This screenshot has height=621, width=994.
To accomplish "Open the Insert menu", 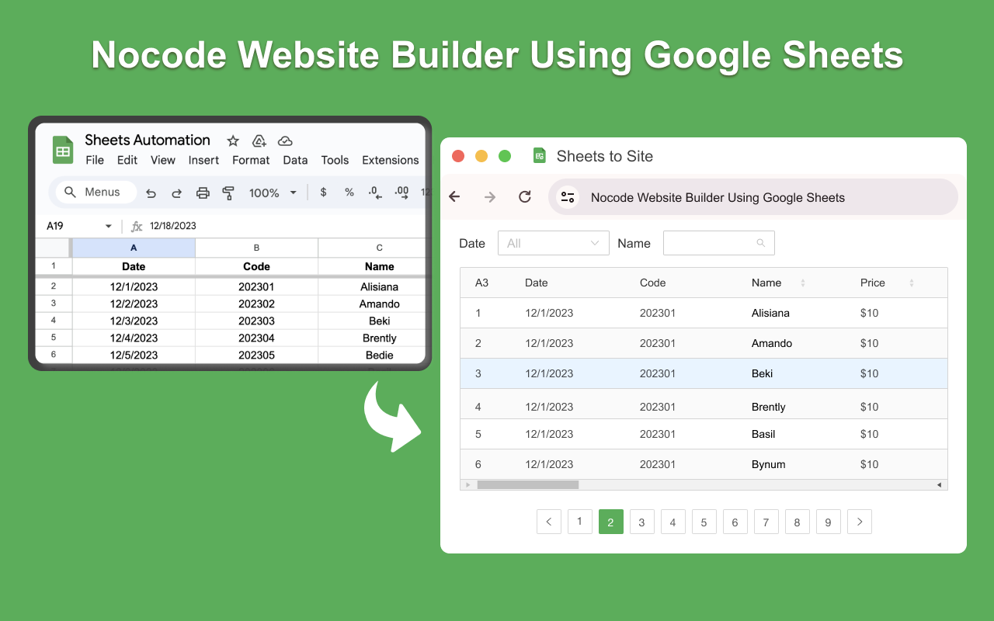I will pyautogui.click(x=203, y=160).
